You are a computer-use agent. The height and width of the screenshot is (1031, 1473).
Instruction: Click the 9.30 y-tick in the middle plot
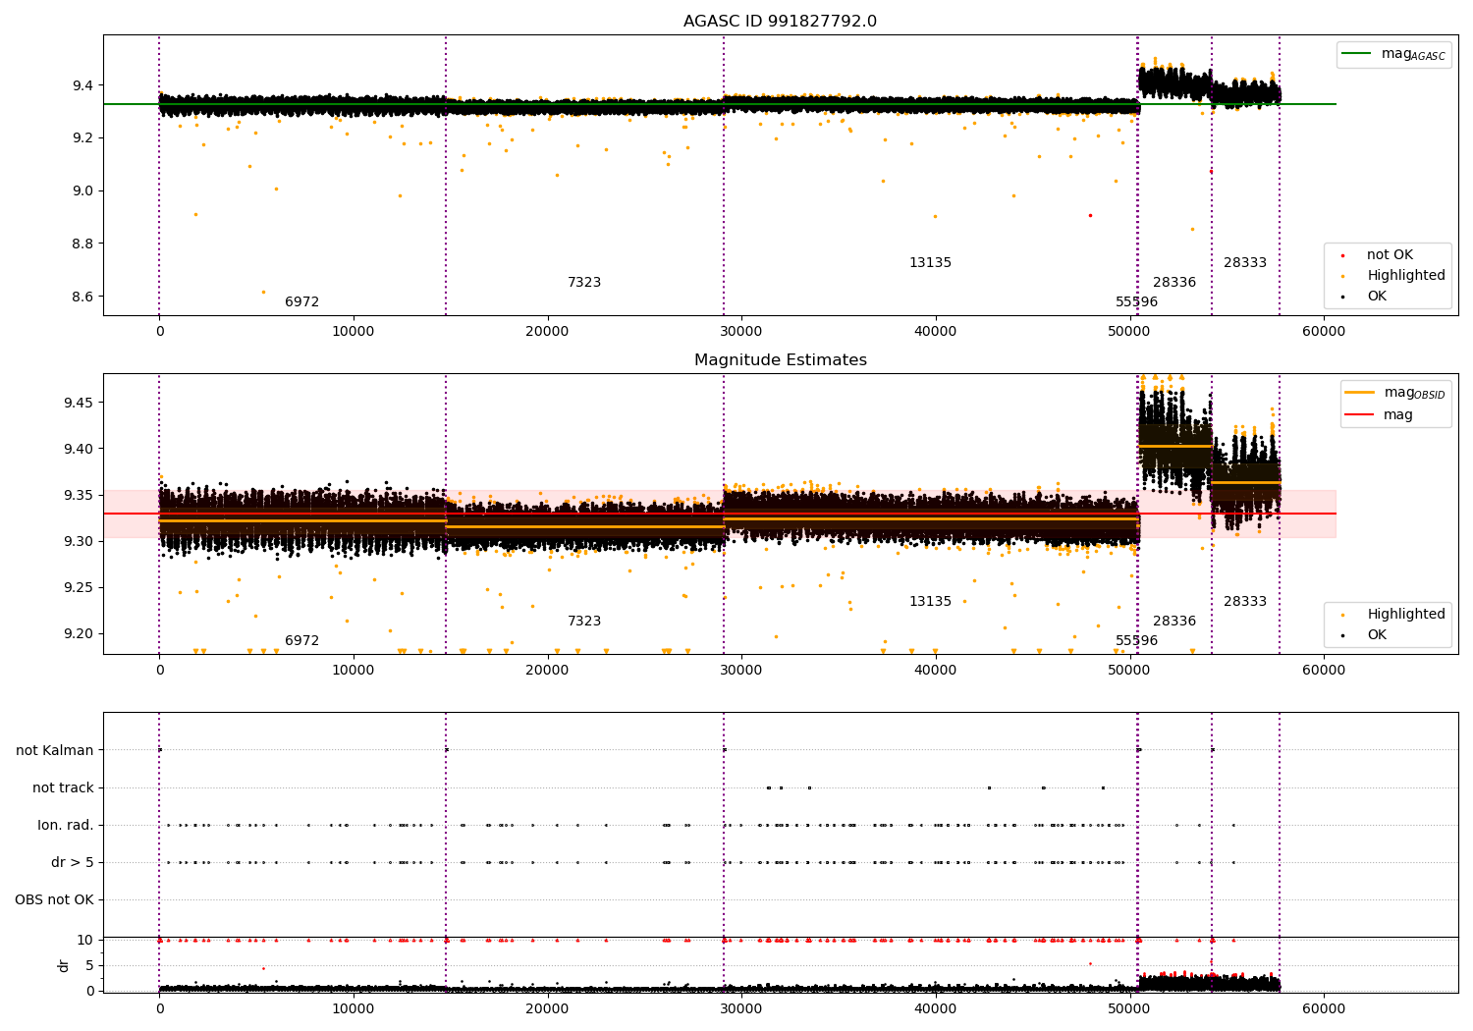point(80,542)
